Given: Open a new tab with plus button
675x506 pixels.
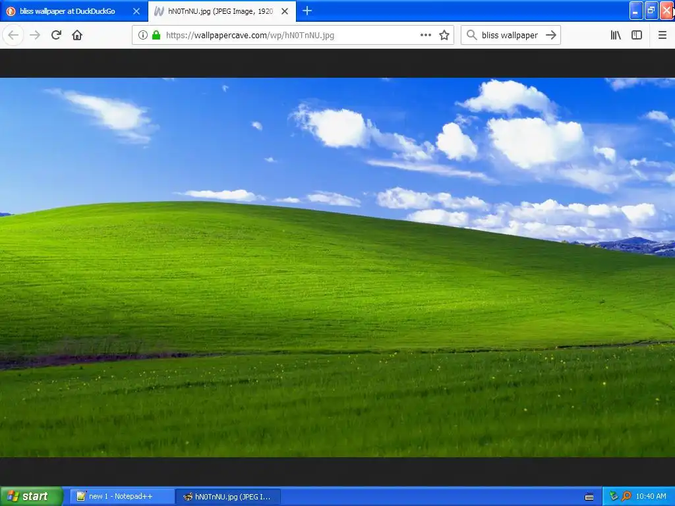Looking at the screenshot, I should (x=307, y=11).
